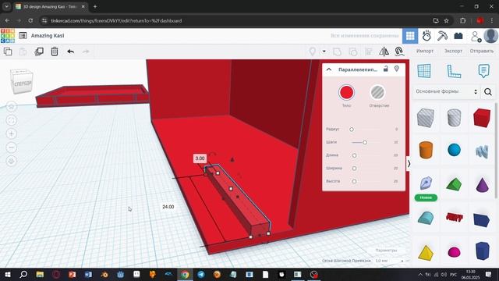Screen dimensions: 499x281
Task: Open the Основные формы shapes dropdown
Action: tap(447, 91)
